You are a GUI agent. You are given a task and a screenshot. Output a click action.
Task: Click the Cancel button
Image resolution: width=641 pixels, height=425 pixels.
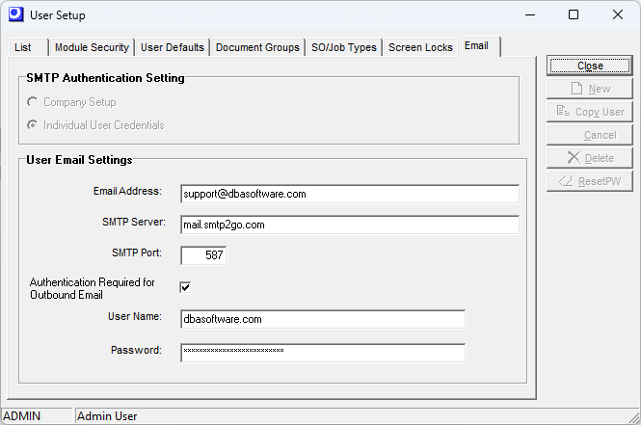point(590,135)
